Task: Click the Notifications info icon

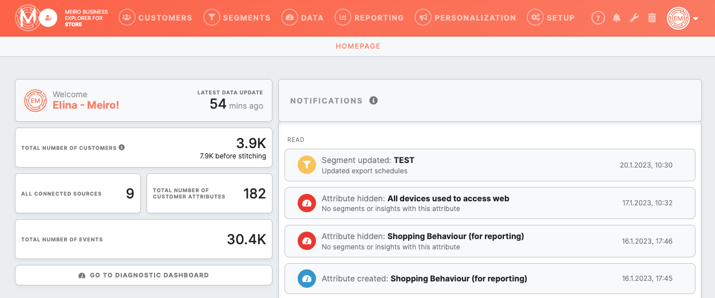Action: (374, 101)
